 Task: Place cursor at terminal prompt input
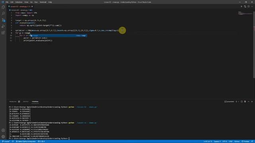point(69,139)
